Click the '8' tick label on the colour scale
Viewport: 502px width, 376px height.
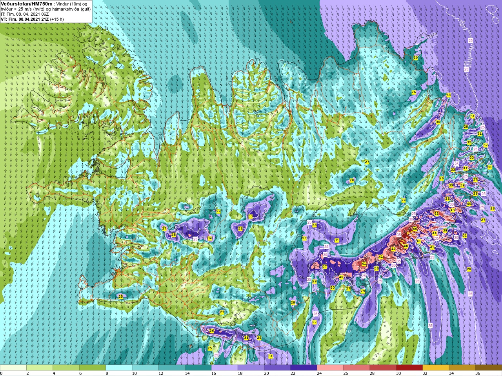click(x=107, y=373)
